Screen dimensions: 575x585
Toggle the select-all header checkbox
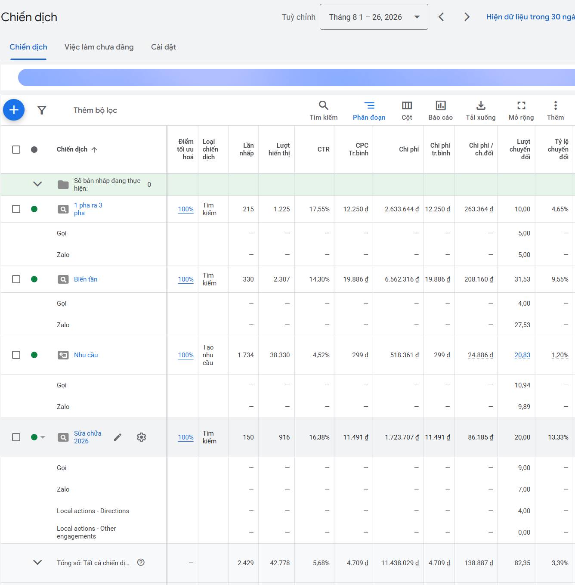(16, 149)
